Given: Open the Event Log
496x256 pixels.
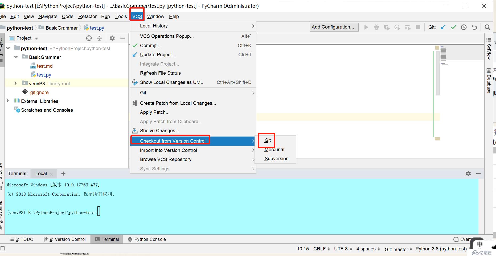Looking at the screenshot, I should point(462,239).
